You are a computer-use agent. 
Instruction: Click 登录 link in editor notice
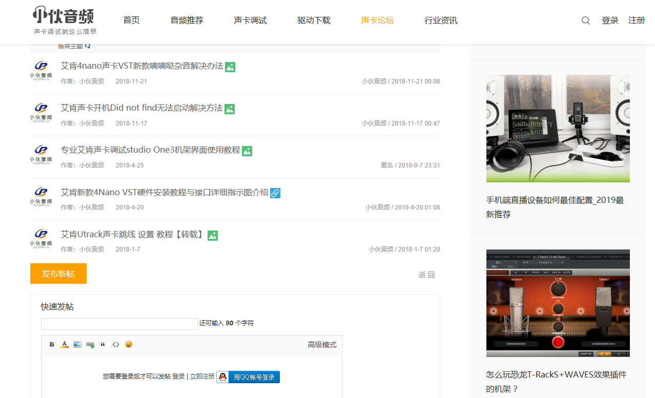(x=178, y=376)
